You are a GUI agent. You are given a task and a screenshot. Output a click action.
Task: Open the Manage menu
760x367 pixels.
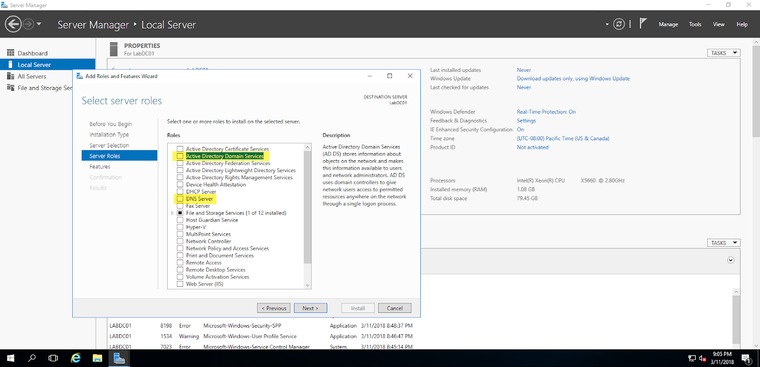click(x=668, y=24)
